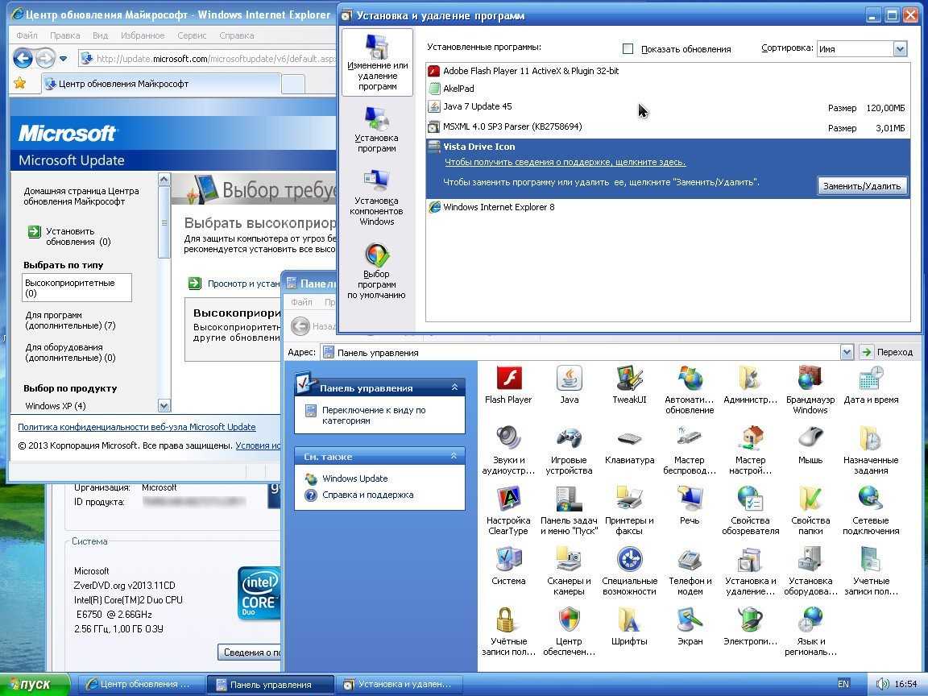Screen dimensions: 928x696
Task: Open the Избранное menu in Internet Explorer
Action: 143,35
